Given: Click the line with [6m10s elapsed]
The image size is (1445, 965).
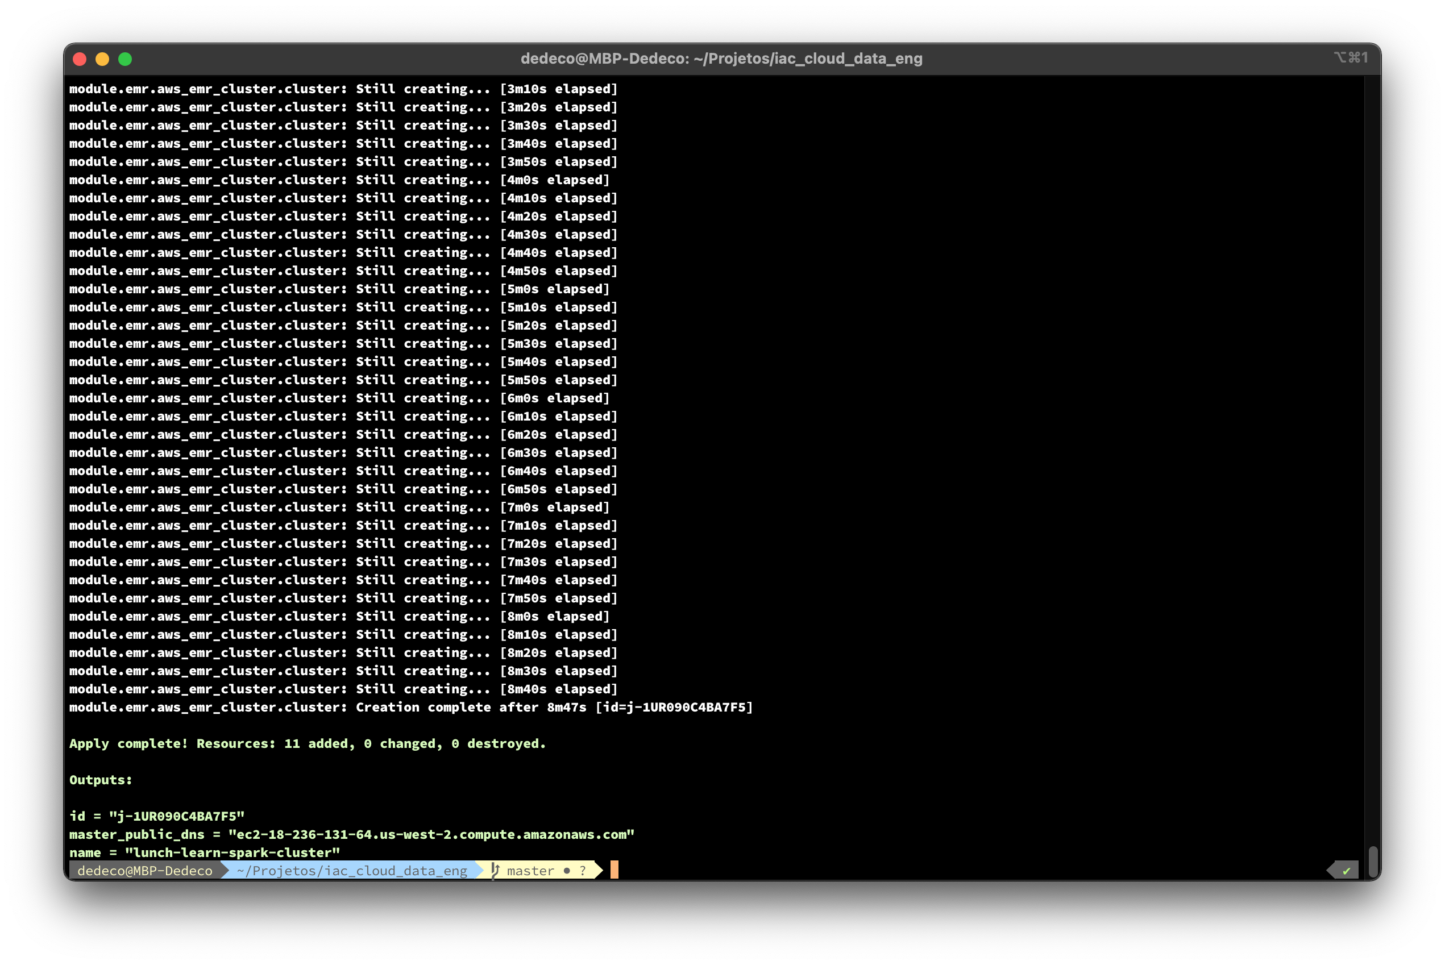Looking at the screenshot, I should (x=343, y=416).
